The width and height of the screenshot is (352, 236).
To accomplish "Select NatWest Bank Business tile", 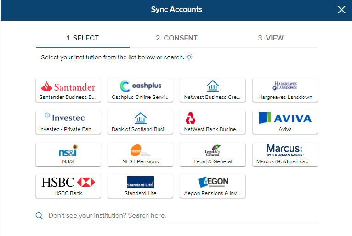I will pos(213,122).
